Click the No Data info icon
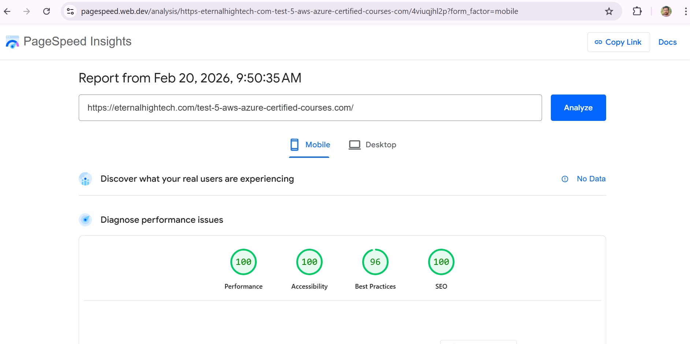This screenshot has height=344, width=690. coord(565,179)
